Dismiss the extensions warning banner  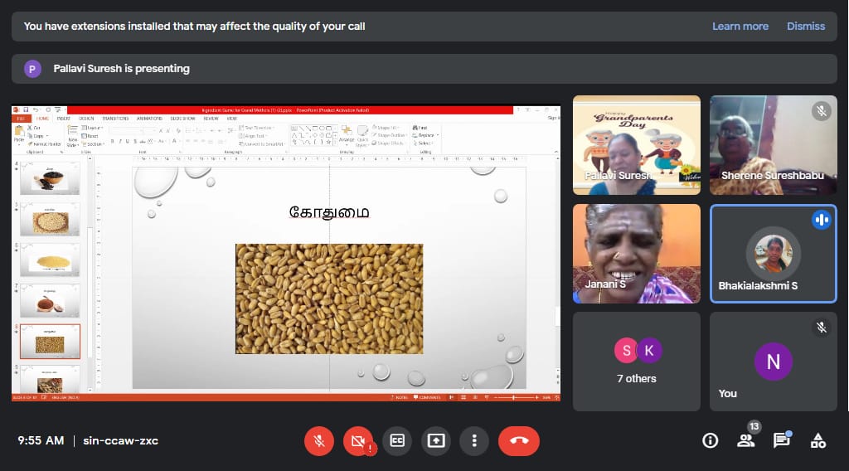pyautogui.click(x=806, y=26)
